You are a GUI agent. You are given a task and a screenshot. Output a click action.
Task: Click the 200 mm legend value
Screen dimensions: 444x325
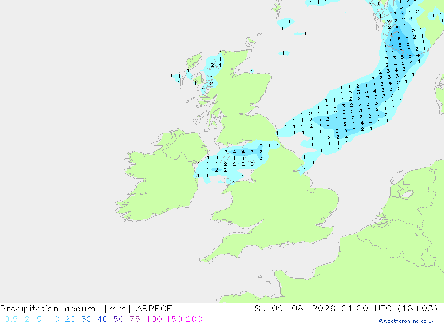coord(194,319)
